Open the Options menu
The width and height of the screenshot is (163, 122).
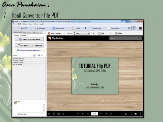point(25,24)
